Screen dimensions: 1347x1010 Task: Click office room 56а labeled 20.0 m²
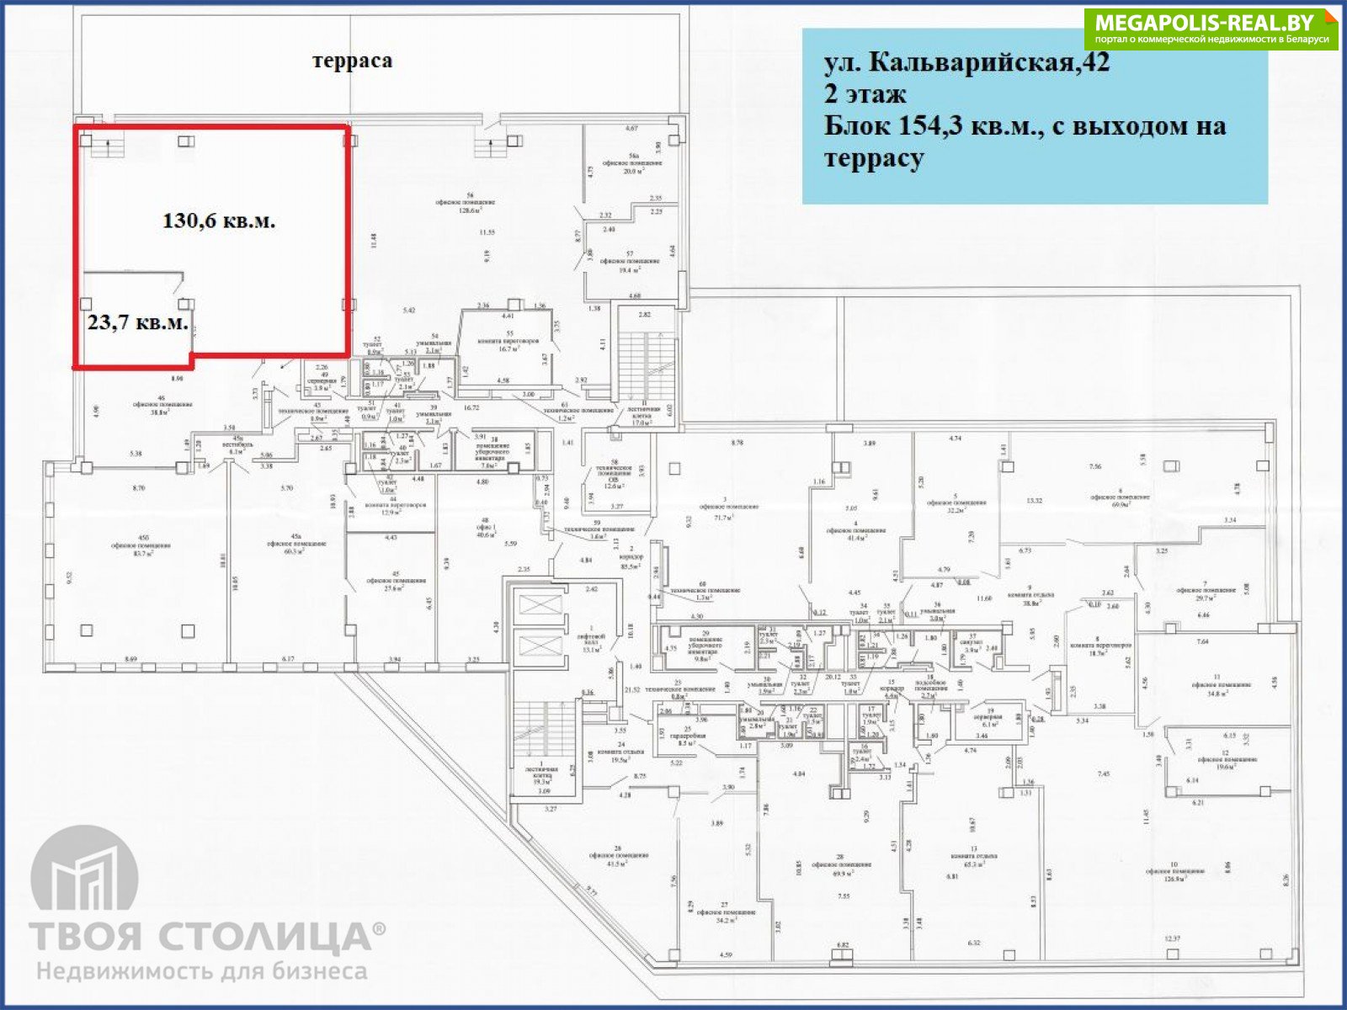point(631,167)
